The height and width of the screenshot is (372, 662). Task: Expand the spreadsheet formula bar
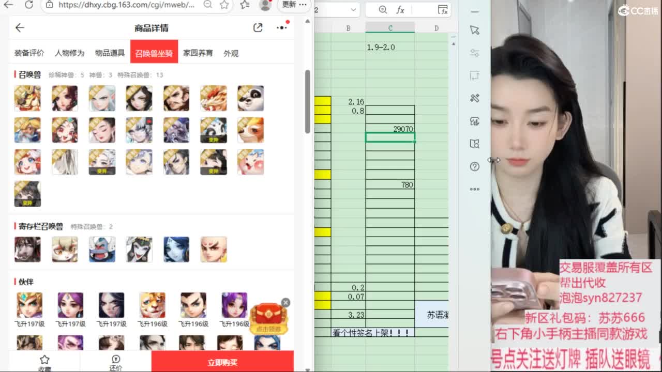click(x=442, y=10)
